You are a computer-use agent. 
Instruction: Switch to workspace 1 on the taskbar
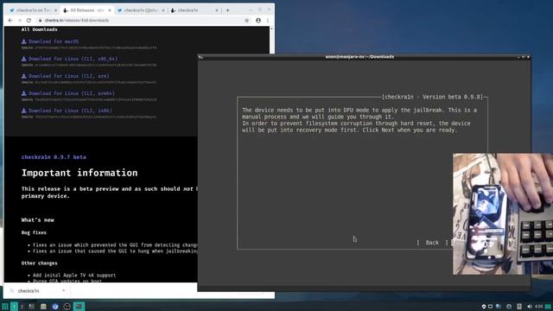(x=14, y=307)
